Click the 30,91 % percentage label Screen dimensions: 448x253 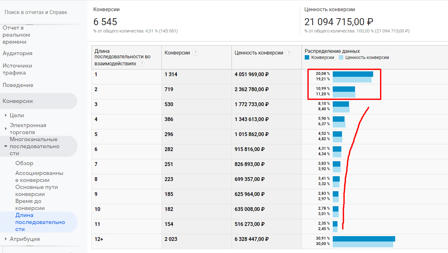tap(323, 238)
